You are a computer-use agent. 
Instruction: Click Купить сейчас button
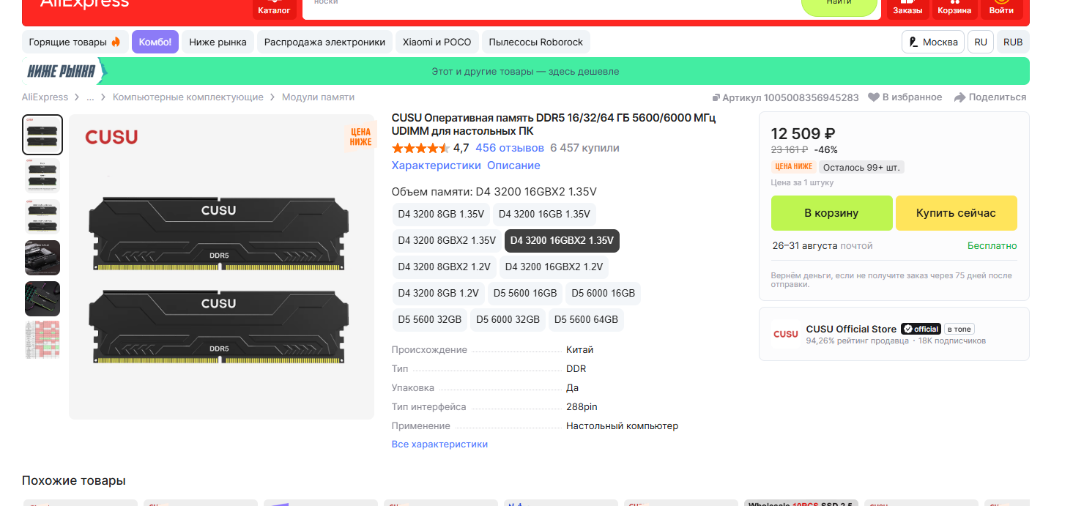(956, 213)
